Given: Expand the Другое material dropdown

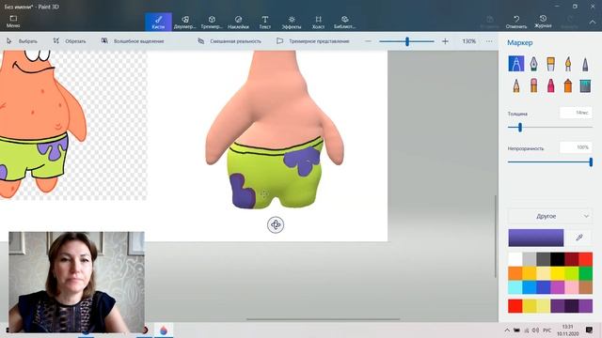Looking at the screenshot, I should (x=549, y=216).
